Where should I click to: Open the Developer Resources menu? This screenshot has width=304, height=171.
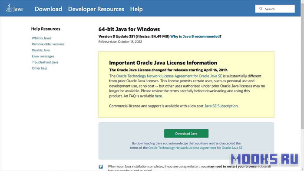point(96,9)
